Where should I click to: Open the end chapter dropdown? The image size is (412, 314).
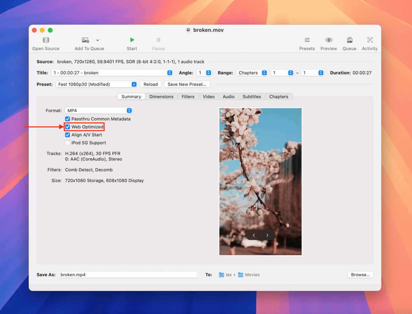point(312,73)
